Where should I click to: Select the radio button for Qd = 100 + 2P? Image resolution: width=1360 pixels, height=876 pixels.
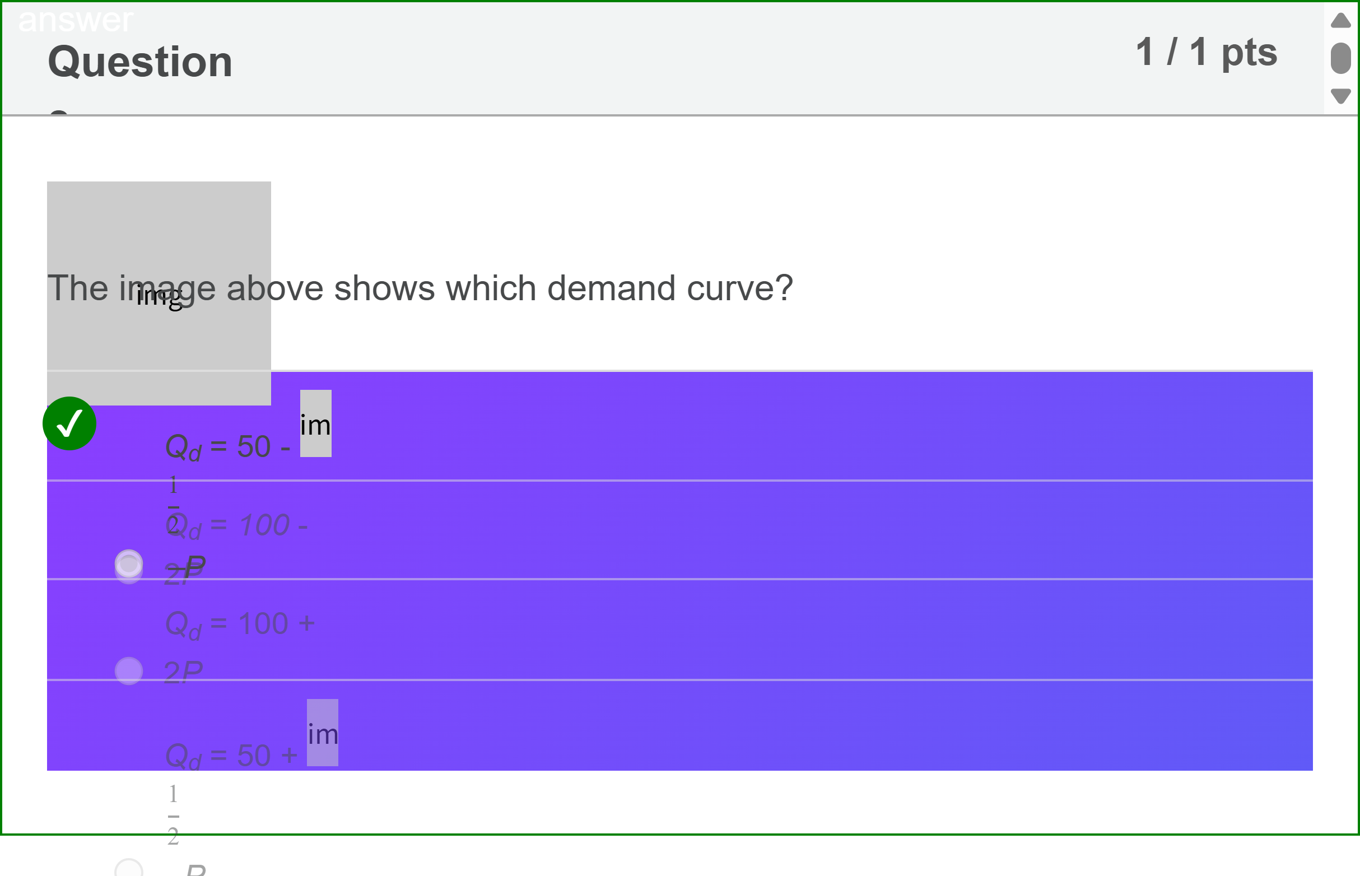(x=129, y=671)
